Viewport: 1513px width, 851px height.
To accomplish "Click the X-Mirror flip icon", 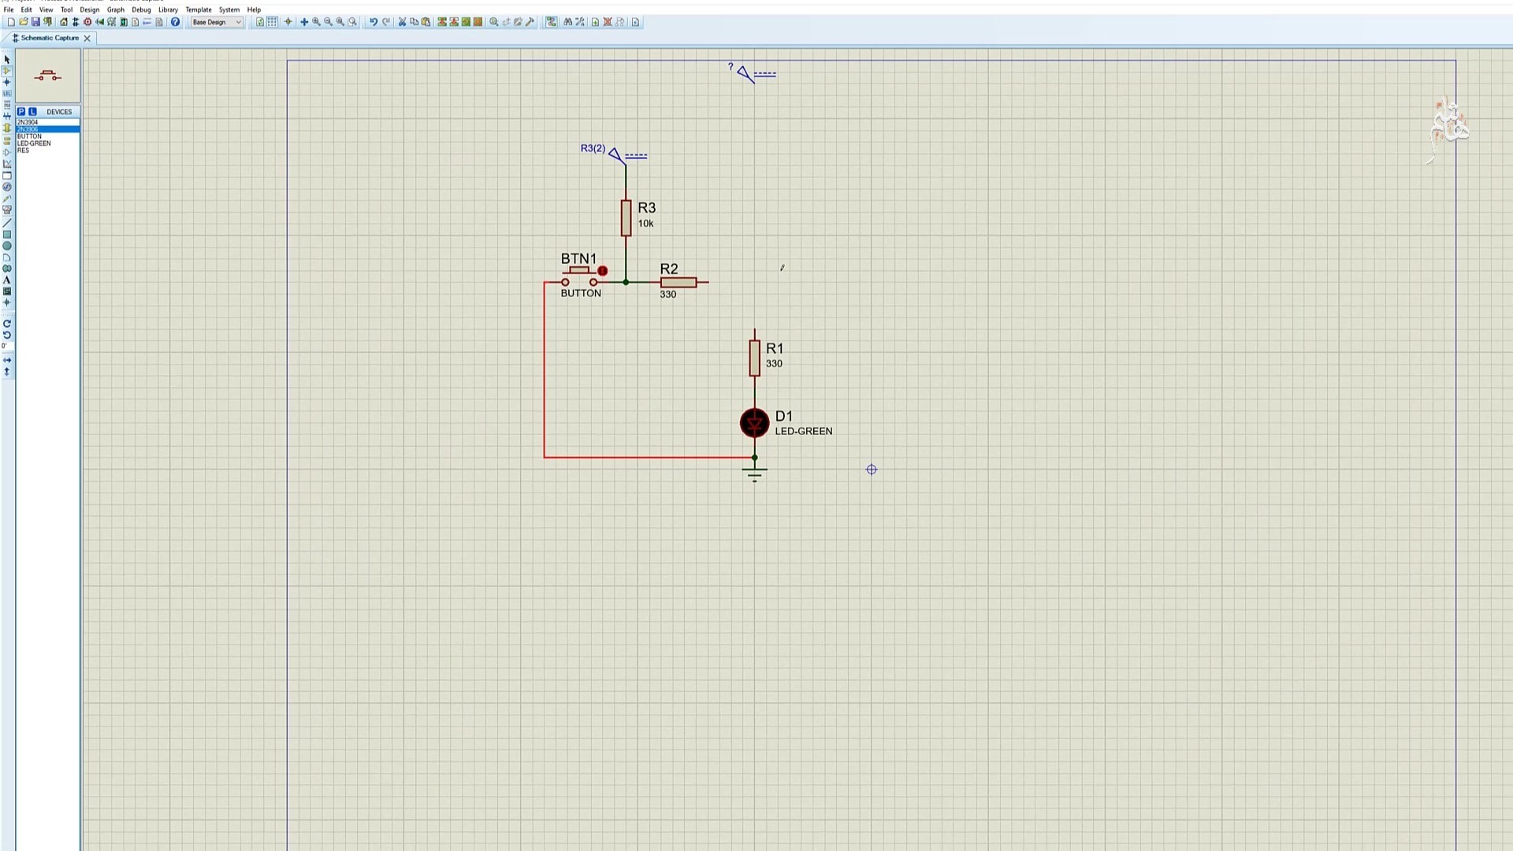I will (x=7, y=360).
